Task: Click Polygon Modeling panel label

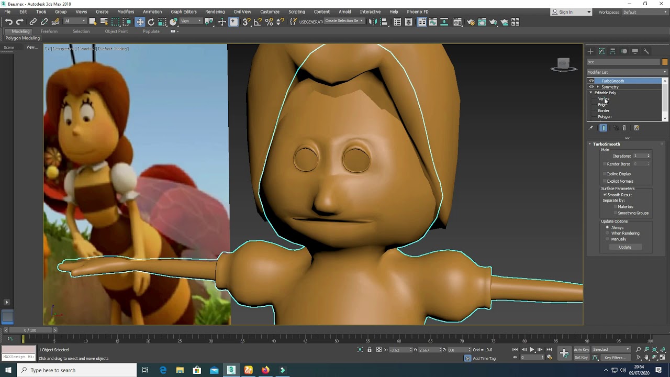Action: (23, 38)
